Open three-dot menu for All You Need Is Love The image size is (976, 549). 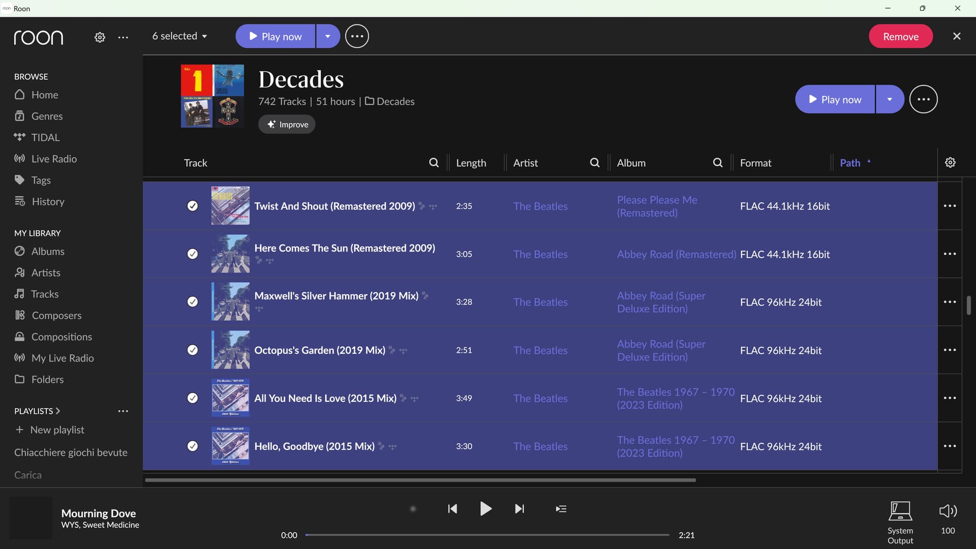[x=950, y=398]
